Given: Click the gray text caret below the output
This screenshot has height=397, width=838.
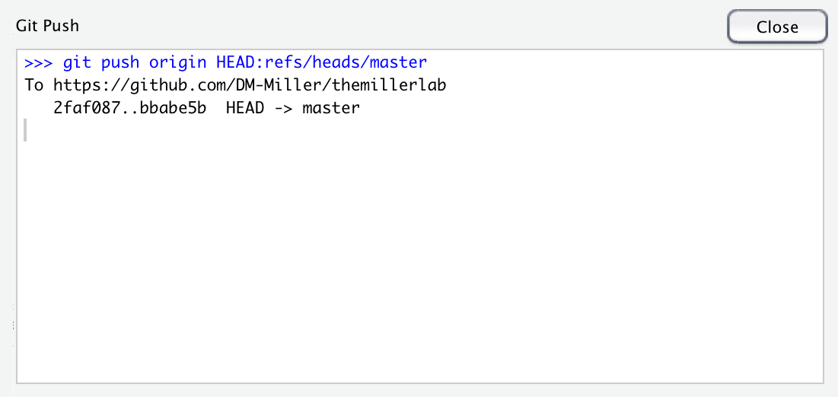Looking at the screenshot, I should coord(25,131).
